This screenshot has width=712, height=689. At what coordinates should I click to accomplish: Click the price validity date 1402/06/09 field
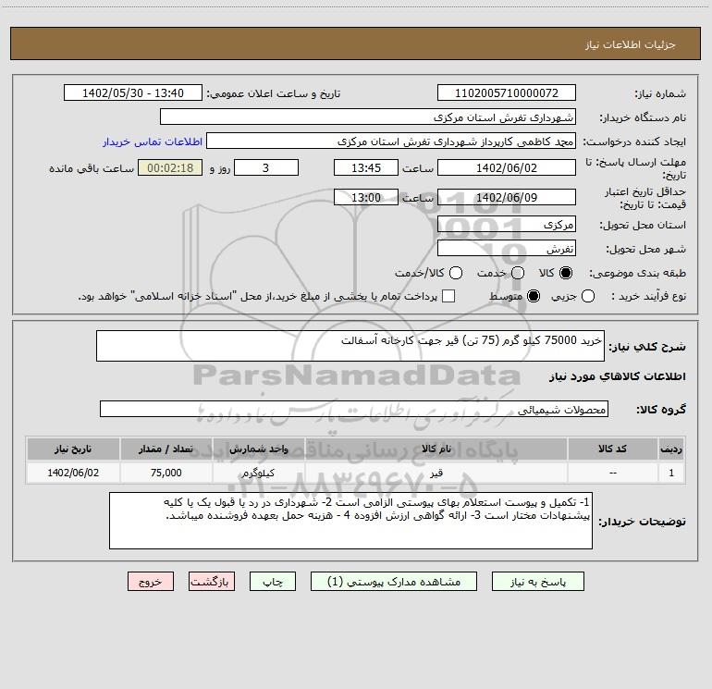click(x=507, y=197)
